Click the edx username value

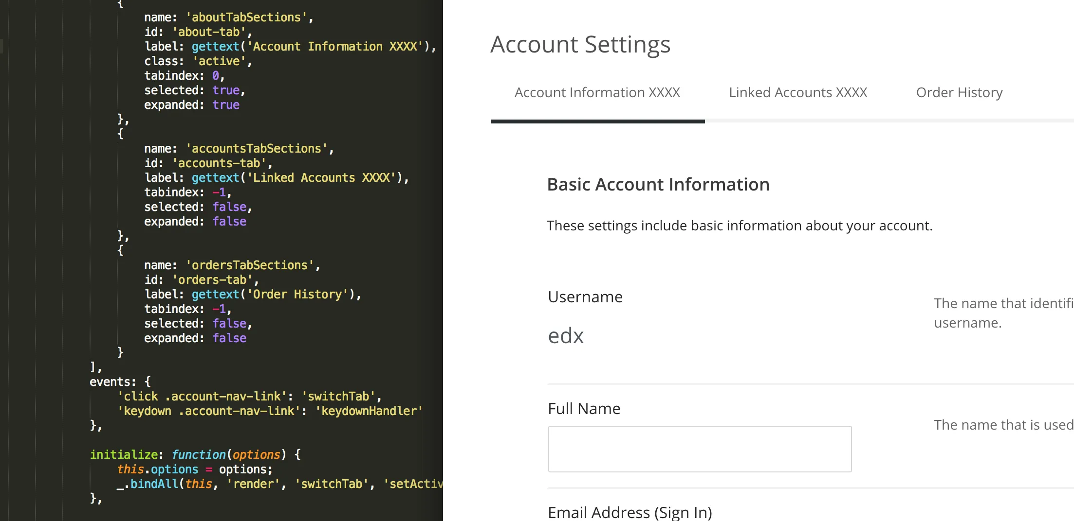(x=565, y=336)
